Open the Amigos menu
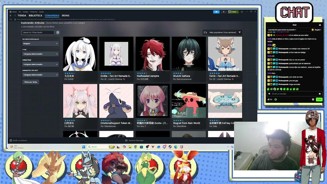 point(26,12)
